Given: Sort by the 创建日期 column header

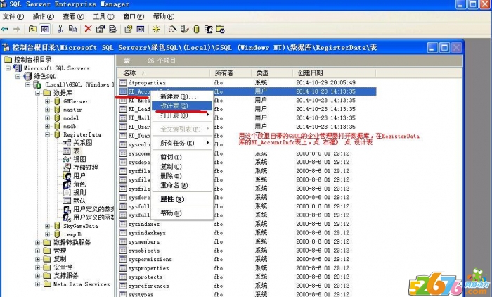Looking at the screenshot, I should point(334,73).
